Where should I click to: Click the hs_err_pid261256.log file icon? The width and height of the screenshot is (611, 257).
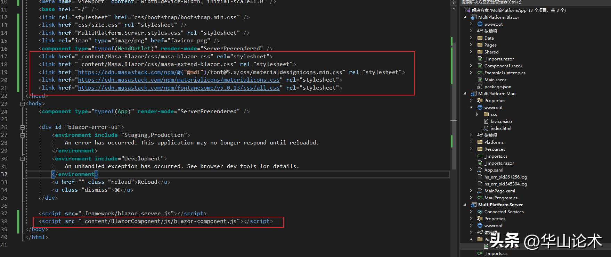click(x=480, y=177)
